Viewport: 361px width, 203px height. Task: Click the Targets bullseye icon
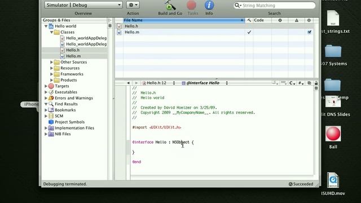click(51, 86)
